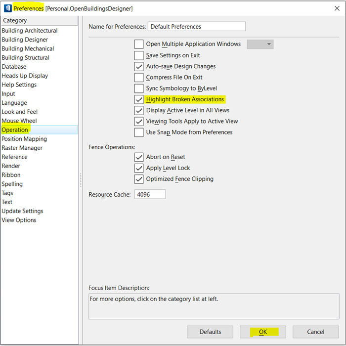Choose View Options in category list
The height and width of the screenshot is (346, 346).
point(19,220)
